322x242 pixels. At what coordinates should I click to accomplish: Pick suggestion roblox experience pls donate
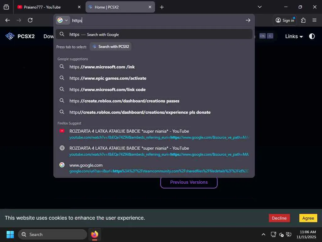(x=154, y=112)
